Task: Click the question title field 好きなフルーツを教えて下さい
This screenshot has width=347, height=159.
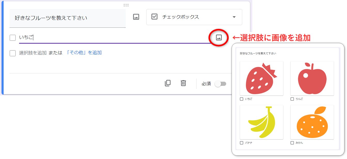Action: click(67, 18)
